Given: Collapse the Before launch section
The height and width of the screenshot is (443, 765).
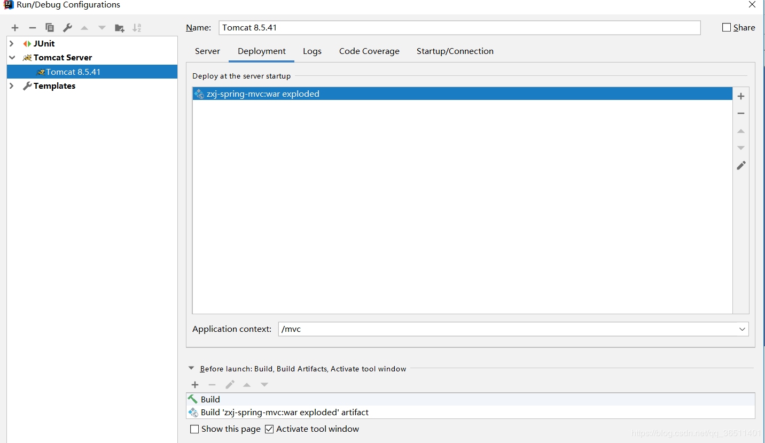Looking at the screenshot, I should click(191, 368).
